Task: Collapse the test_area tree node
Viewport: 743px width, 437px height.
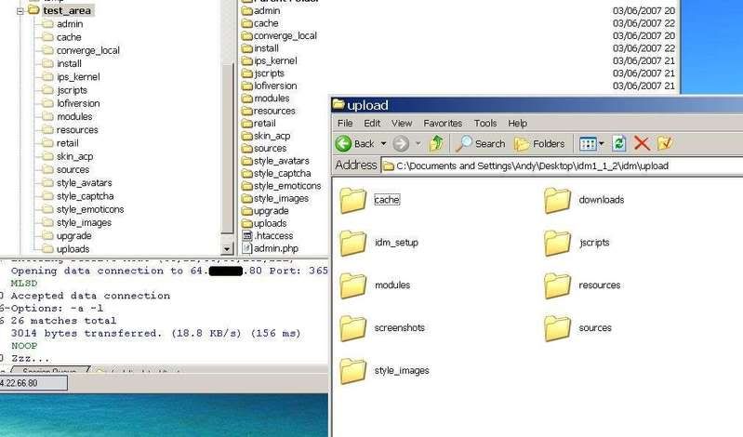Action: coord(20,11)
